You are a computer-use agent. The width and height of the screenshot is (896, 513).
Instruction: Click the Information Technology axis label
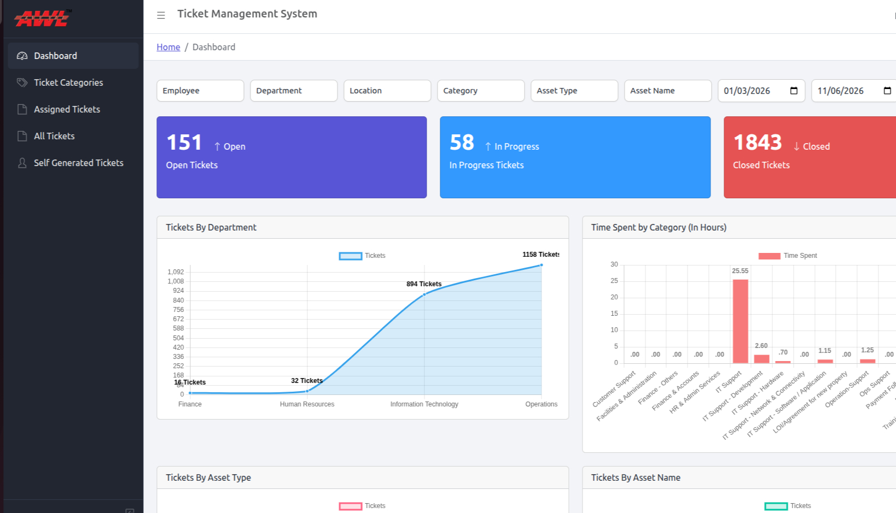point(424,404)
